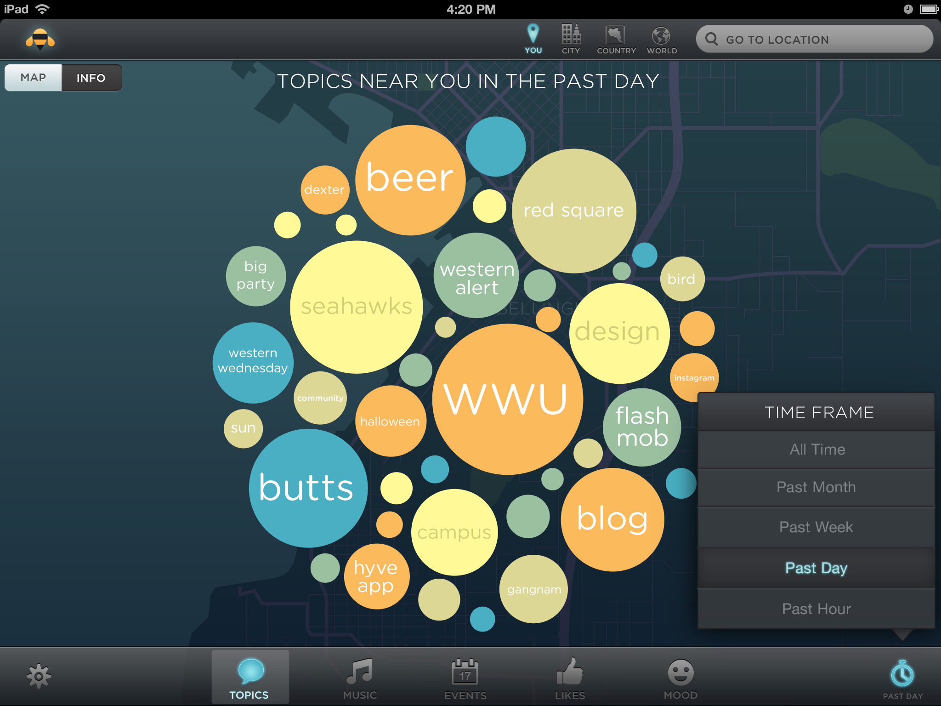Click the search magnifier icon
The image size is (941, 706).
(711, 39)
